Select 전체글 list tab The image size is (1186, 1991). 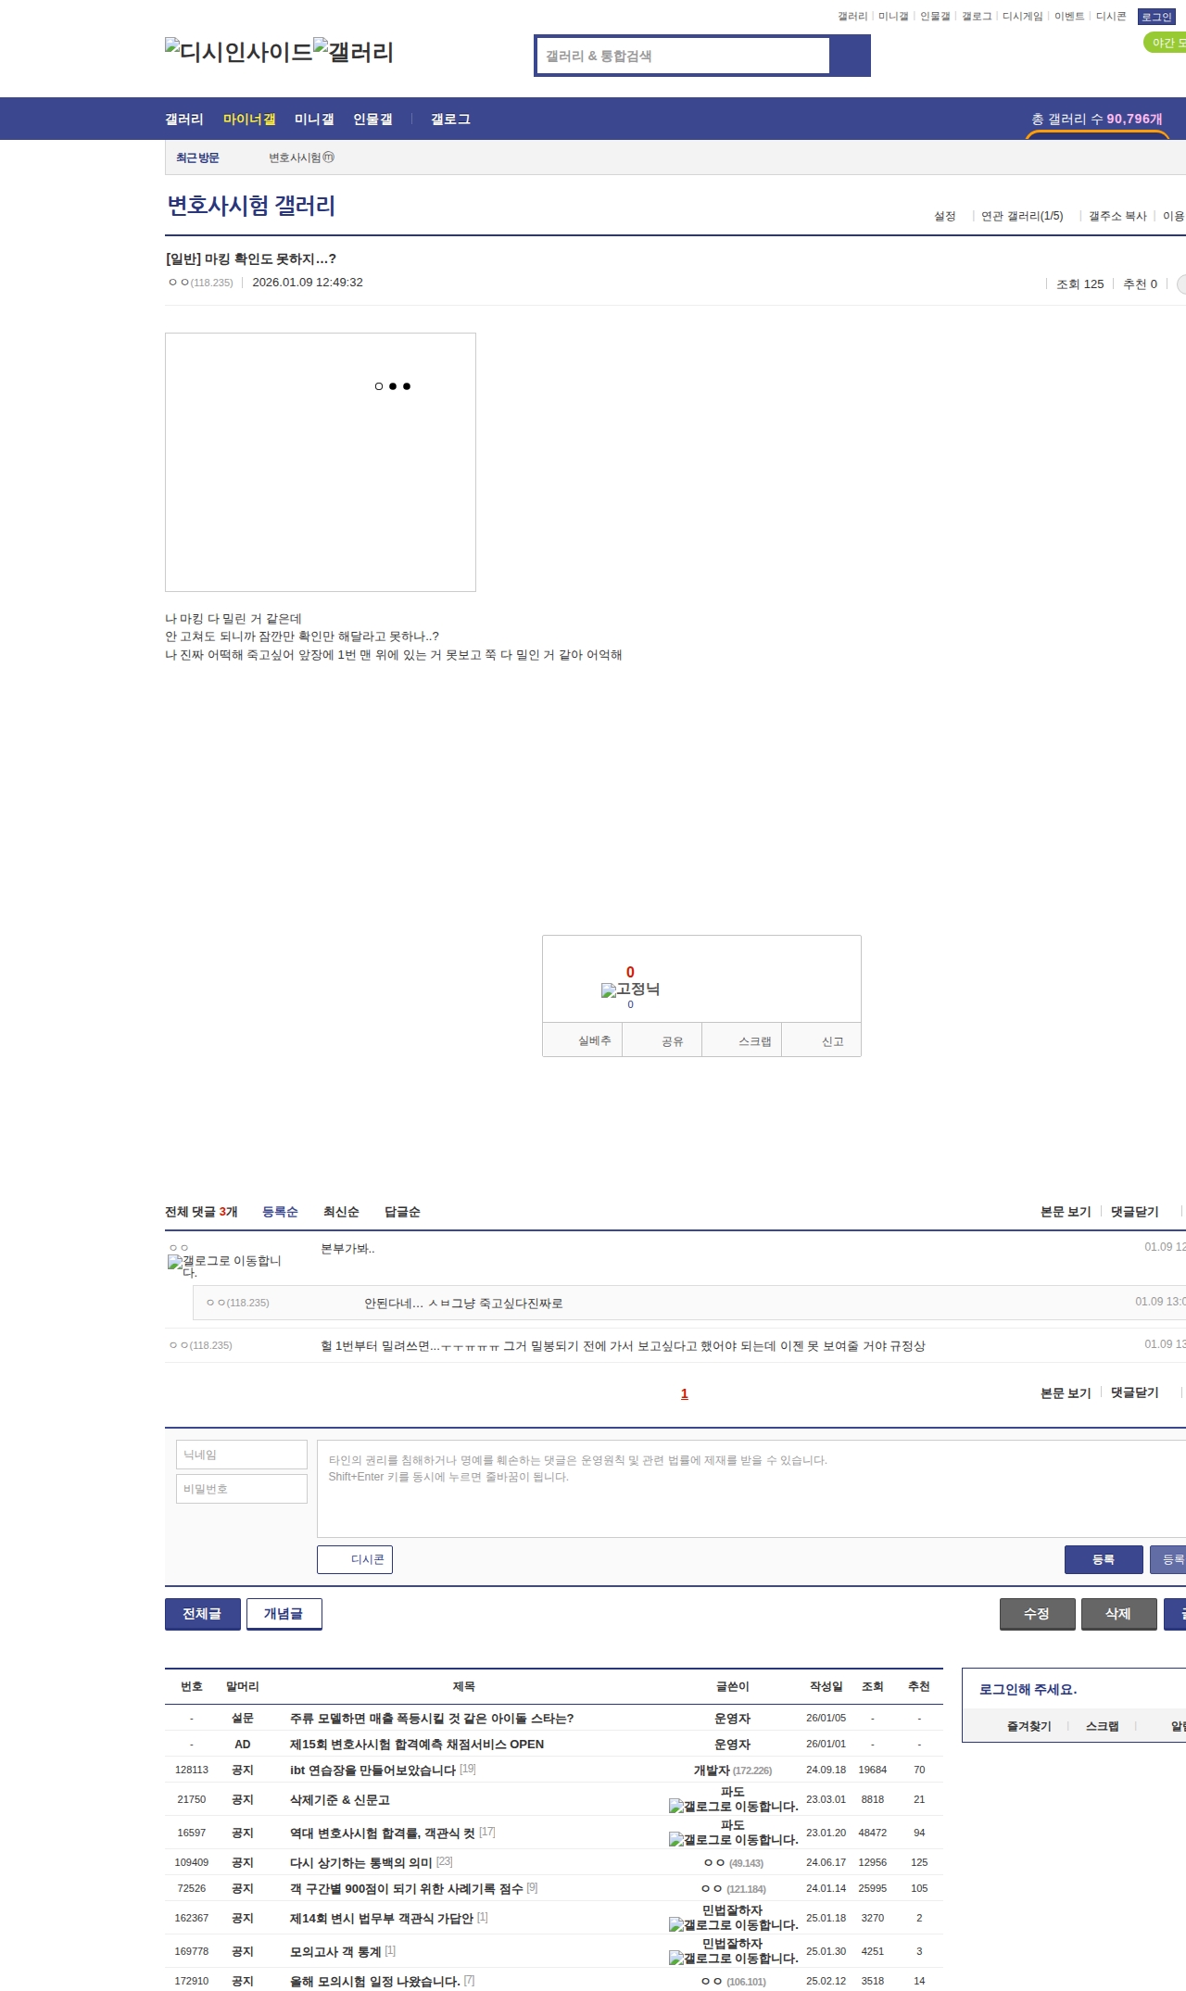tap(203, 1614)
